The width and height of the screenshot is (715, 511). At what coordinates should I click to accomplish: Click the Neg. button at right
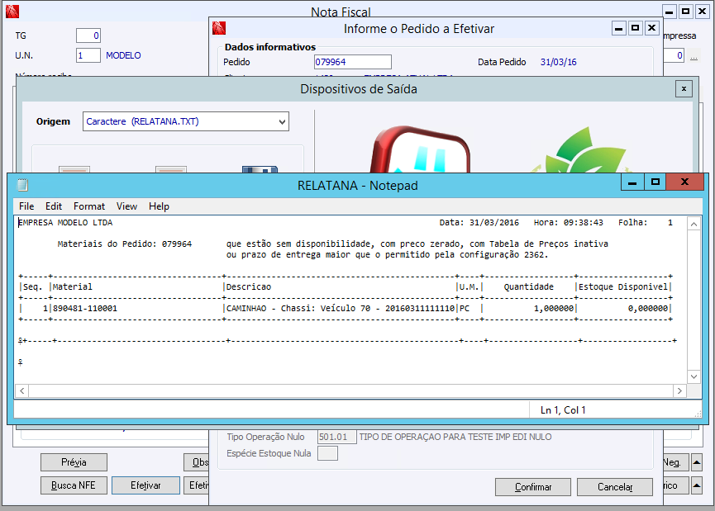click(x=676, y=462)
